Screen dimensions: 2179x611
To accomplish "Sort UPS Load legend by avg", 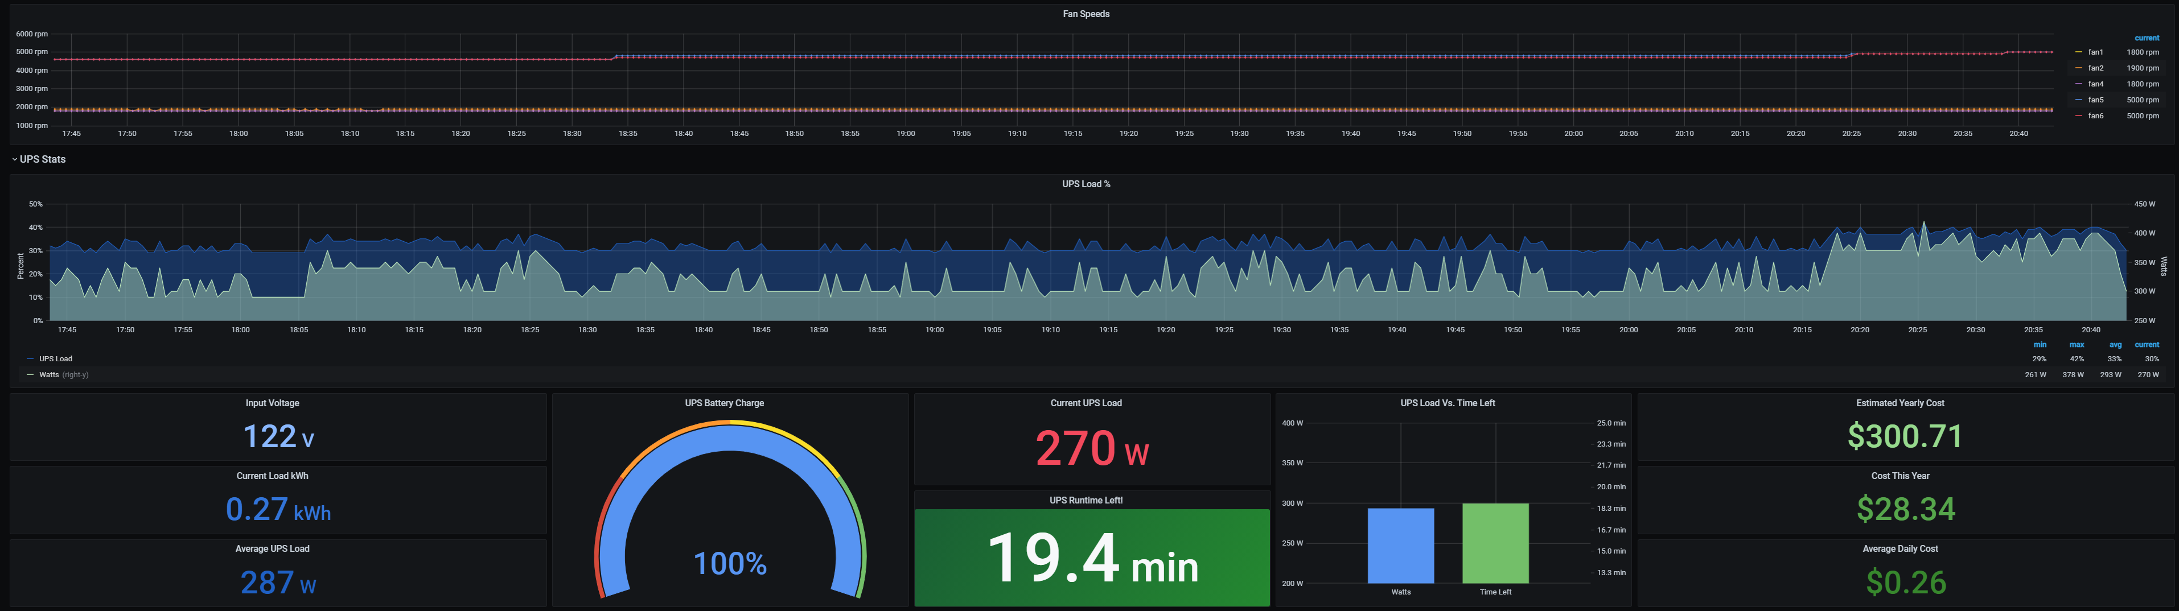I will coord(2115,345).
